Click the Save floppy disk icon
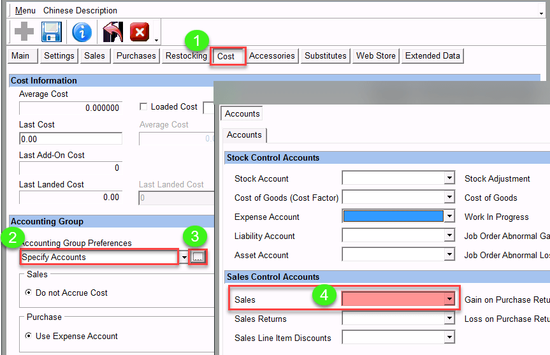This screenshot has width=550, height=355. pyautogui.click(x=51, y=32)
